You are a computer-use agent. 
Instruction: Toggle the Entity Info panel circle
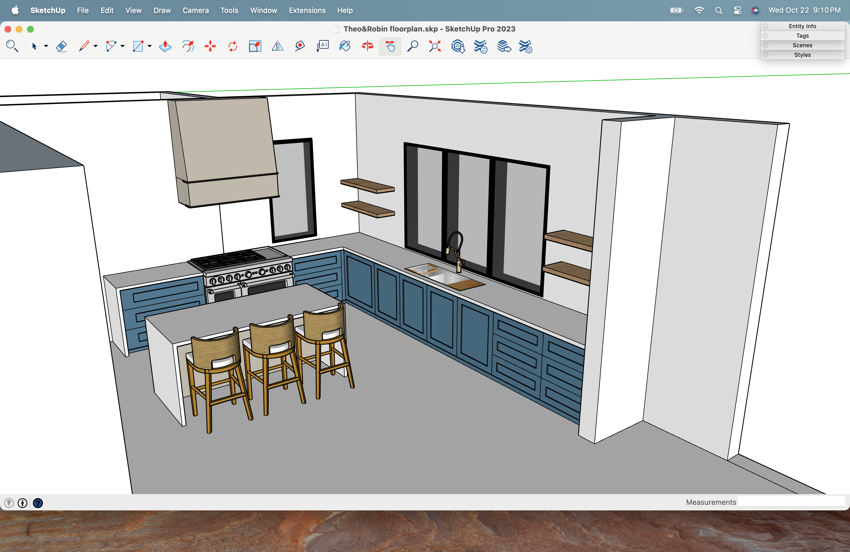click(765, 26)
